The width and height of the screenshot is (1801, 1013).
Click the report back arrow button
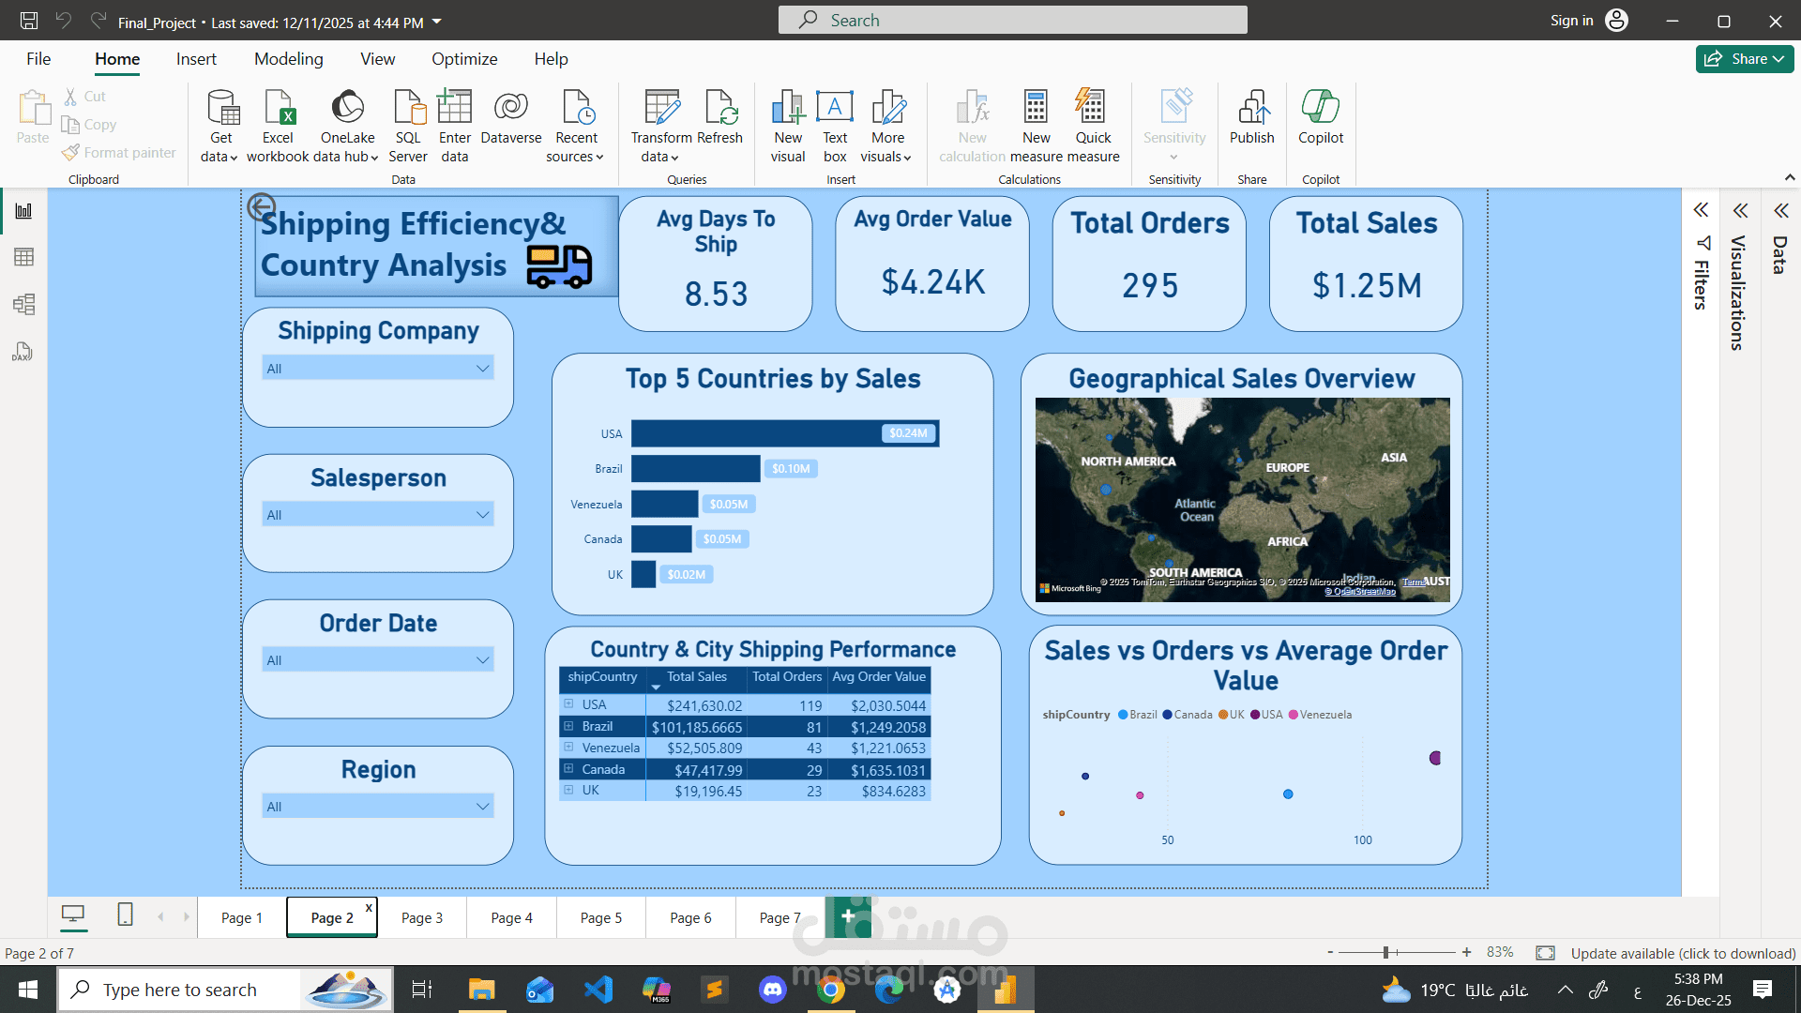coord(261,206)
